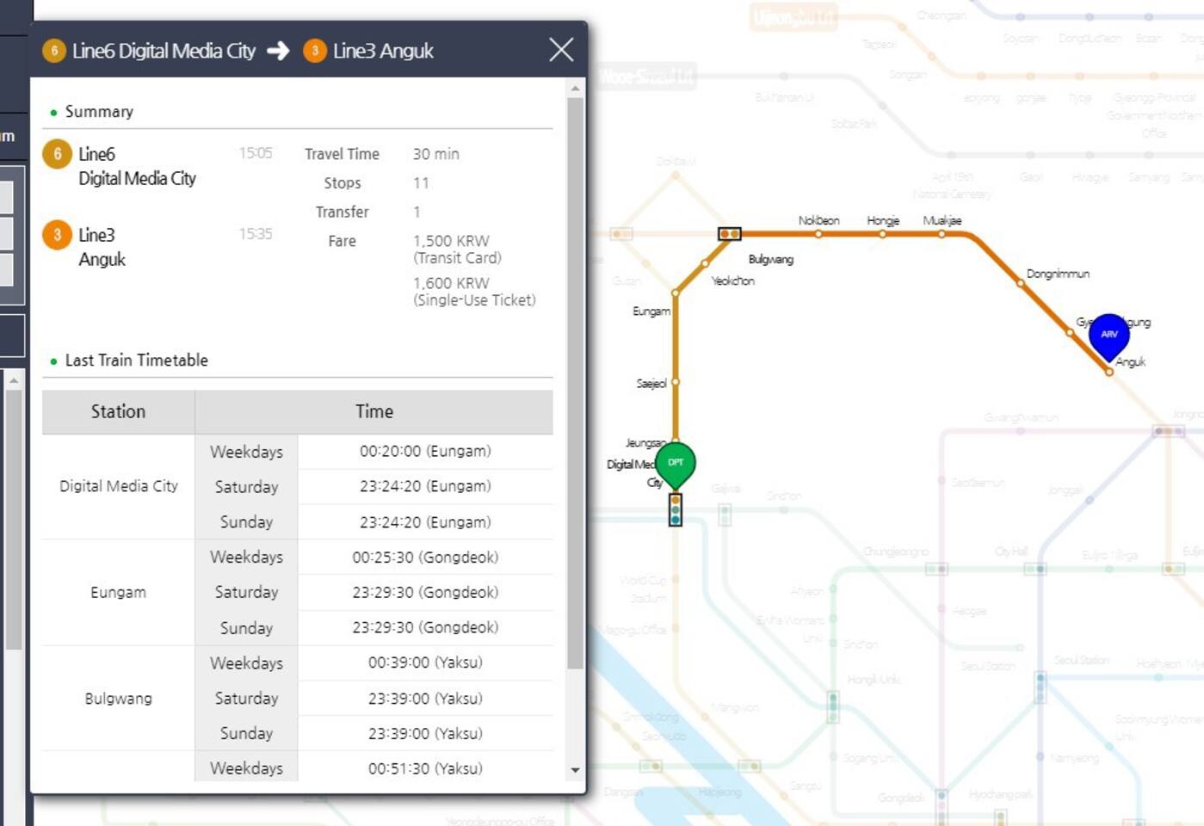This screenshot has width=1204, height=826.
Task: Click the Station column header
Action: 118,412
